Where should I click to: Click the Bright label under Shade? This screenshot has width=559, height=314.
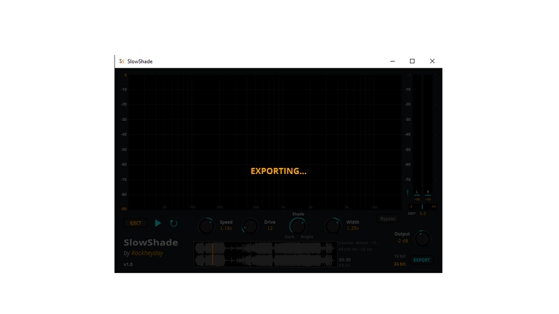pos(306,237)
